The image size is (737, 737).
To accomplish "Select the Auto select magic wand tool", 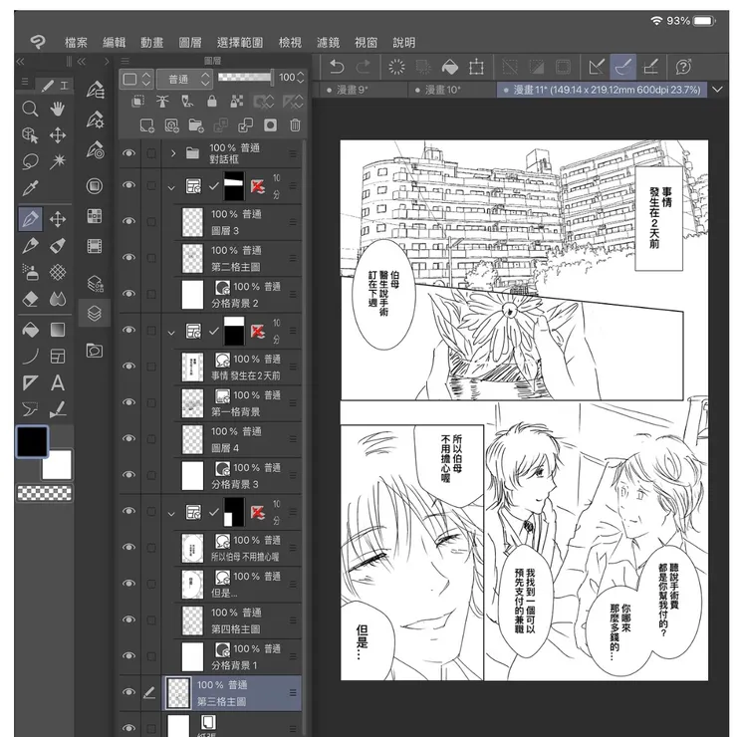I will point(58,161).
